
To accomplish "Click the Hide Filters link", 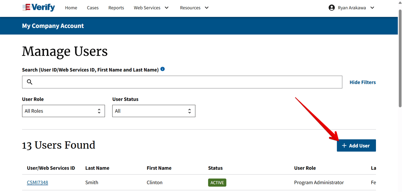I will tap(363, 82).
